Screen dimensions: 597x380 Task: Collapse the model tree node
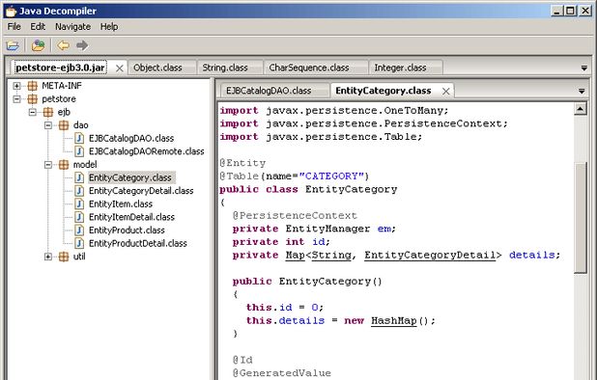[x=48, y=165]
